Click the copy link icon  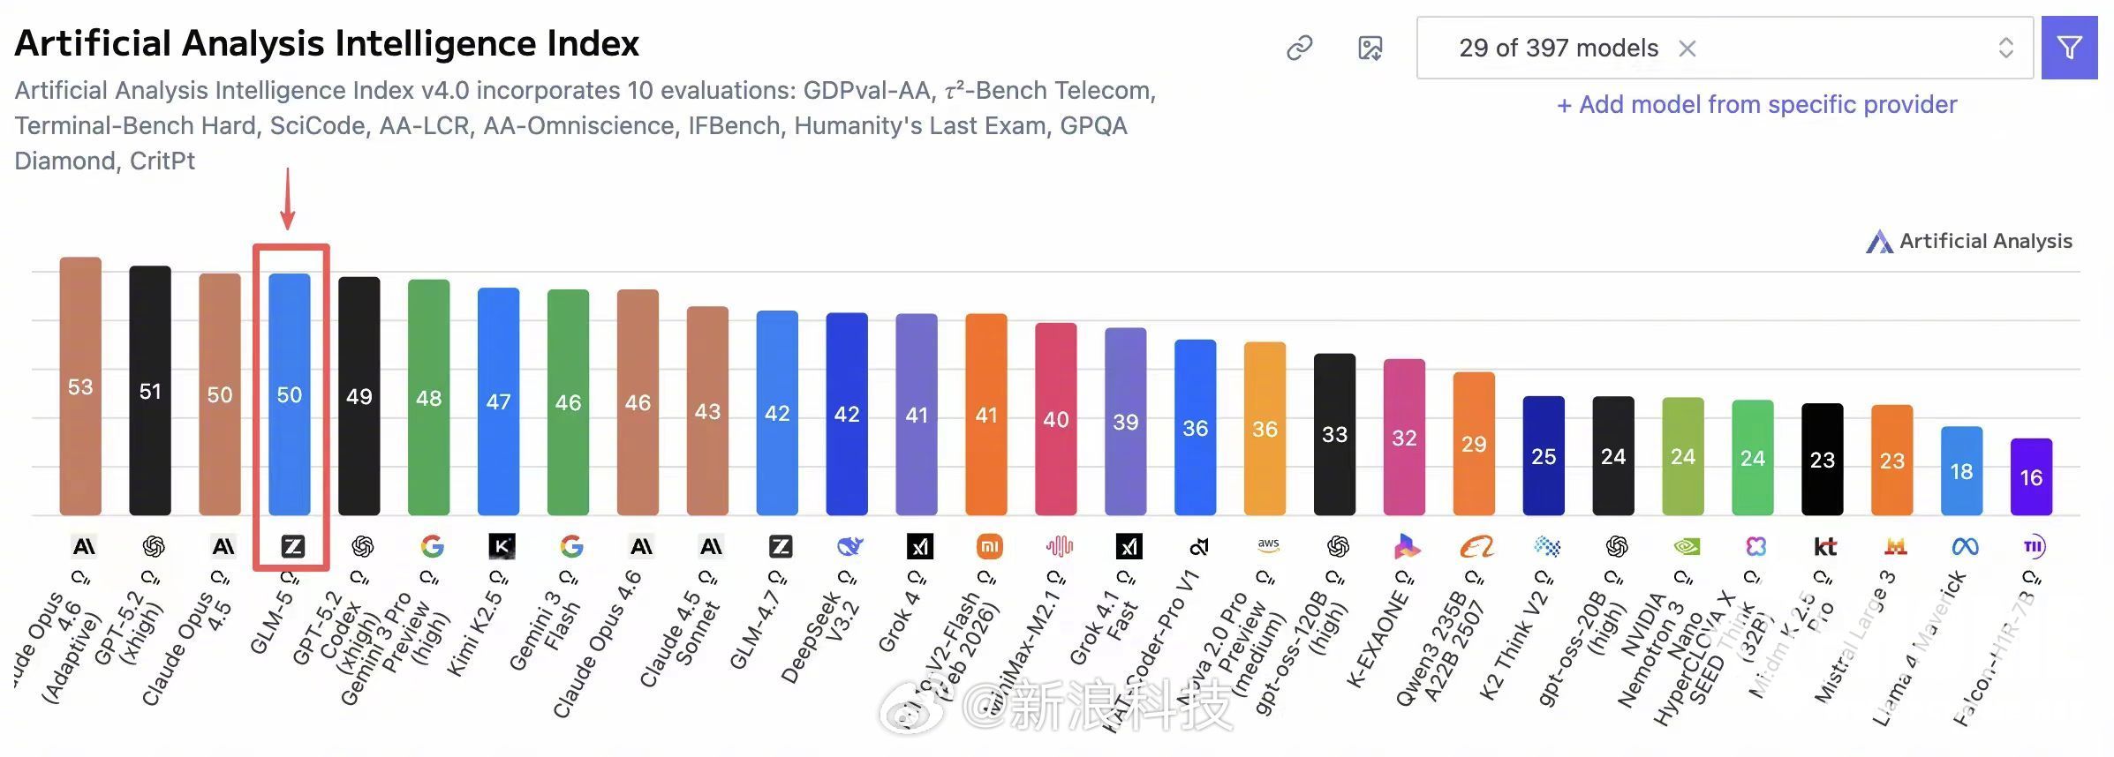1299,48
